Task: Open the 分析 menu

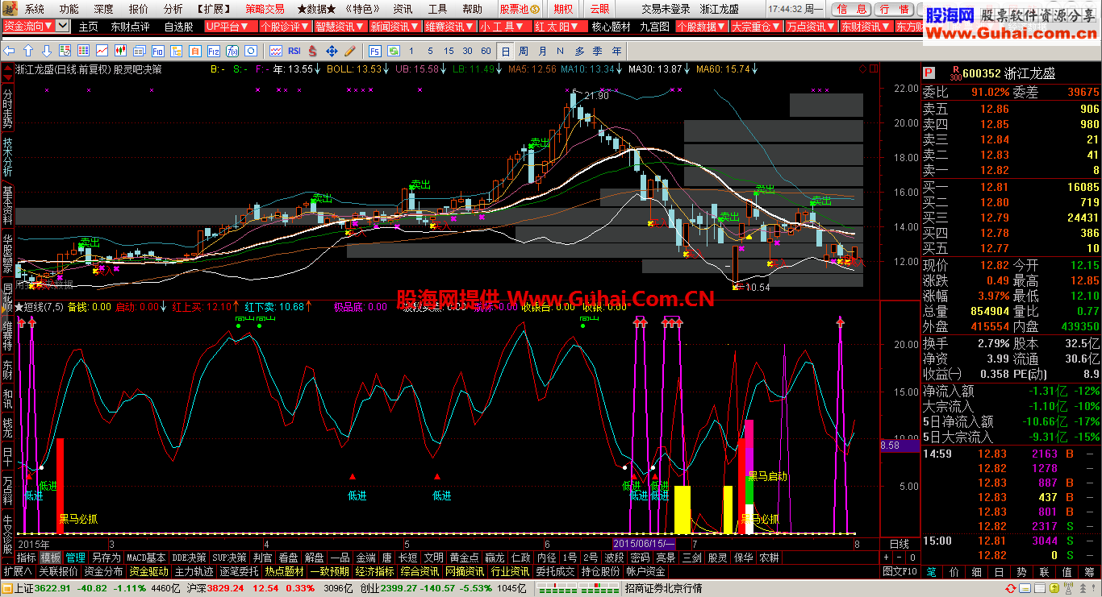Action: pos(173,9)
